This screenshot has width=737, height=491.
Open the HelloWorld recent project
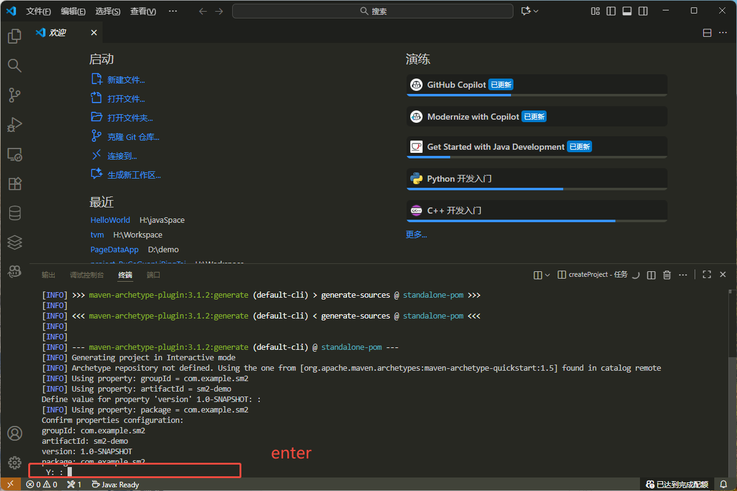coord(111,220)
